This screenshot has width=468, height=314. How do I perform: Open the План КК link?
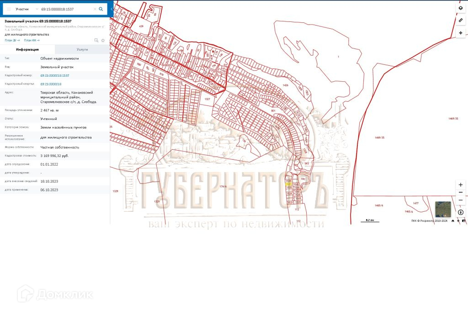(x=32, y=40)
